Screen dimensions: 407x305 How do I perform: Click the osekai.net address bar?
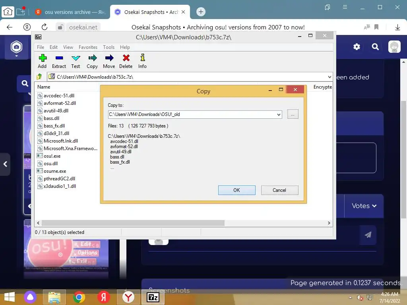83,27
